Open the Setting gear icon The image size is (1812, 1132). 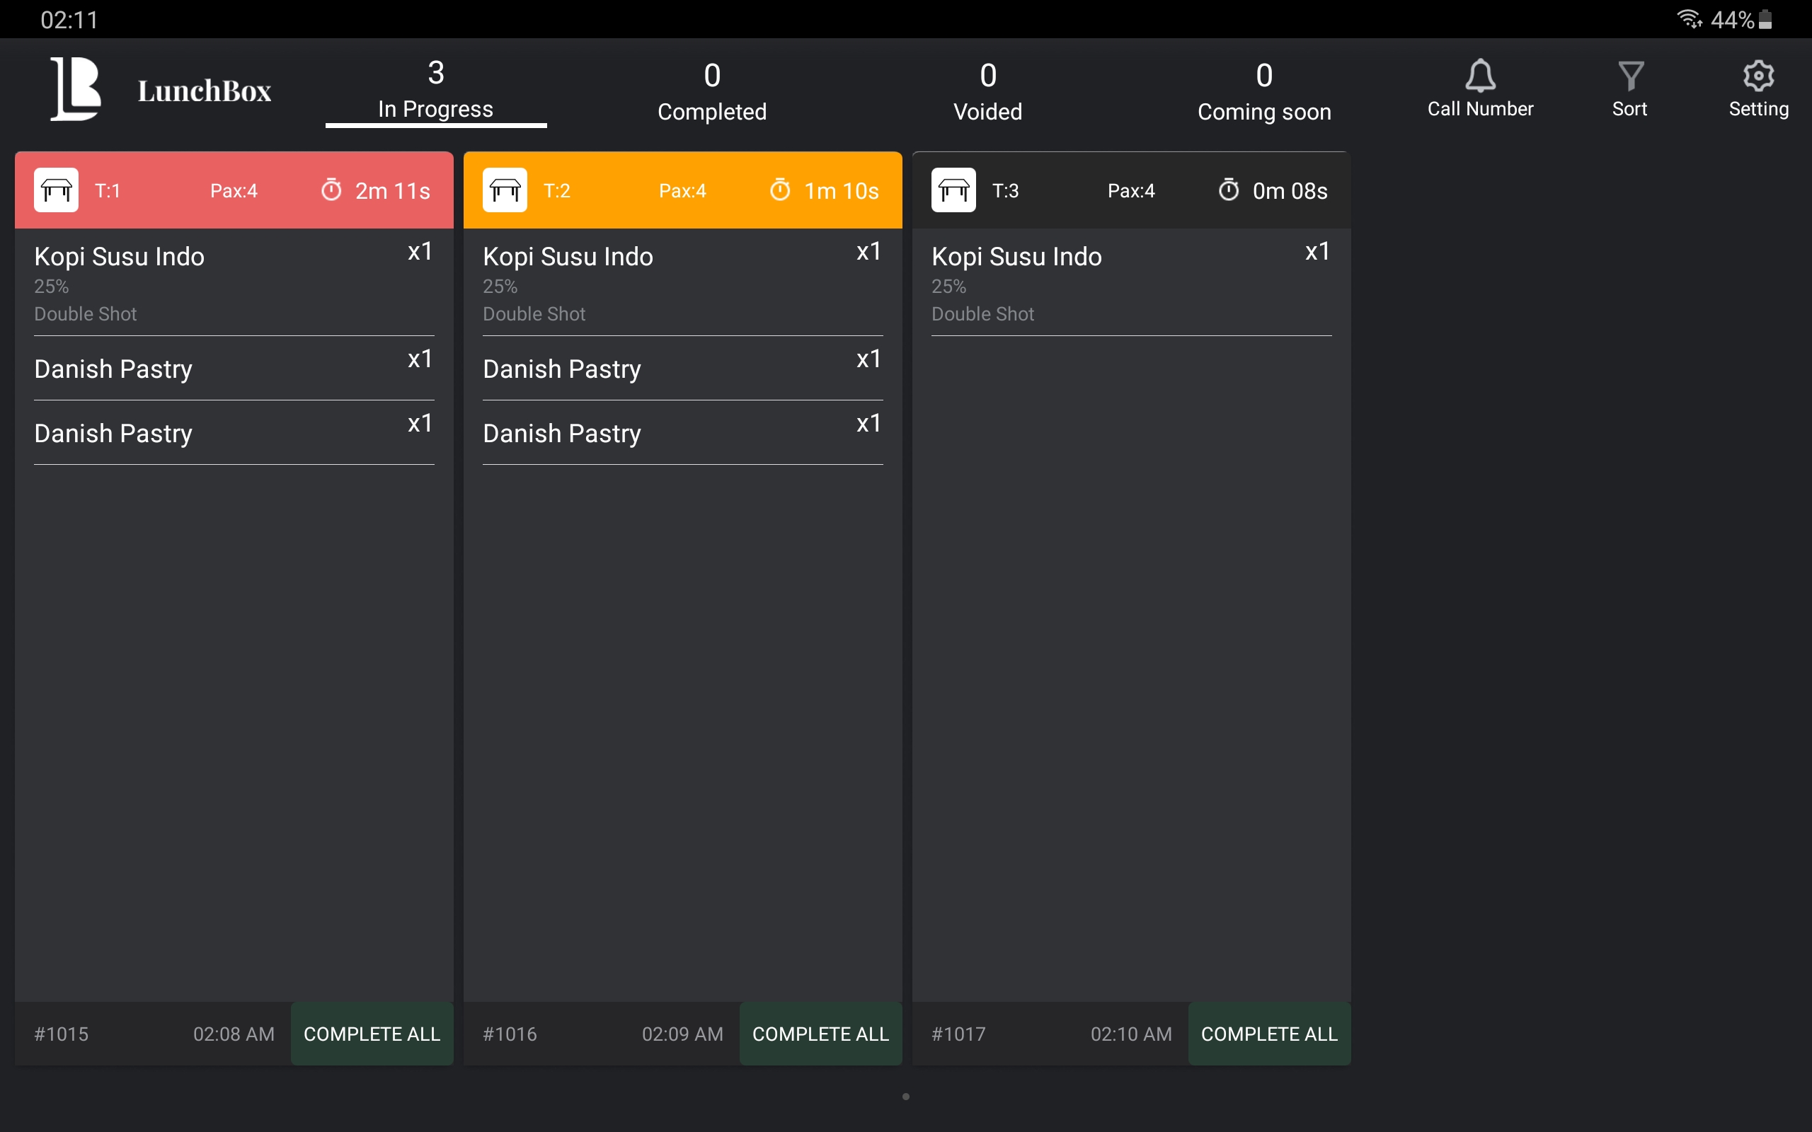pyautogui.click(x=1758, y=76)
